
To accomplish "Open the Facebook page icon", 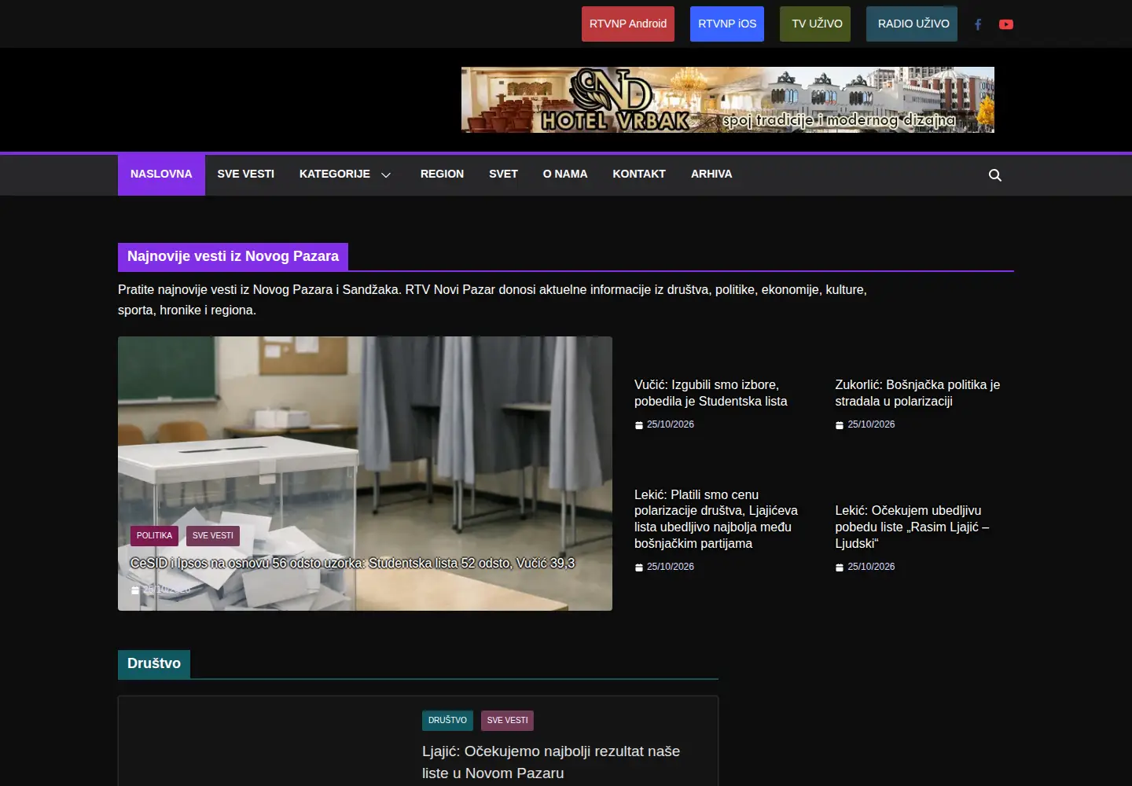I will 978,24.
